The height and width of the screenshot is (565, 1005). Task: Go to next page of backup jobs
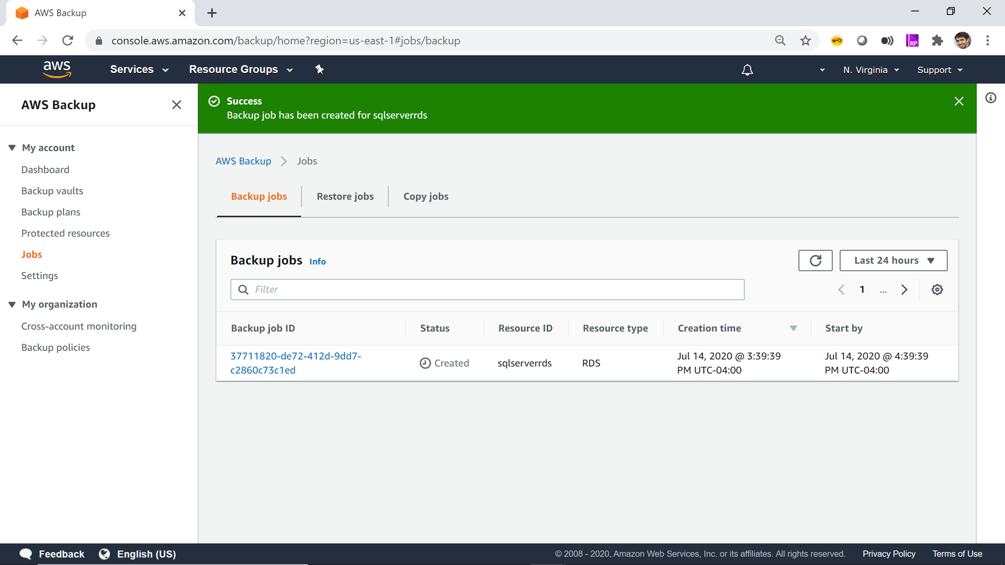[x=904, y=290]
